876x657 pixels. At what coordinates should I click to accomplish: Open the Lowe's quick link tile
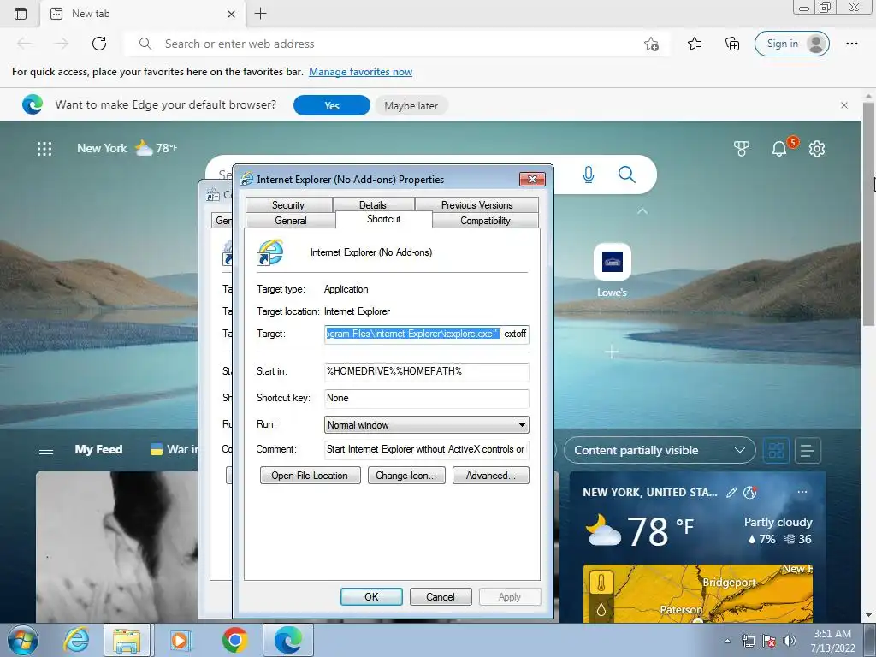pyautogui.click(x=612, y=270)
